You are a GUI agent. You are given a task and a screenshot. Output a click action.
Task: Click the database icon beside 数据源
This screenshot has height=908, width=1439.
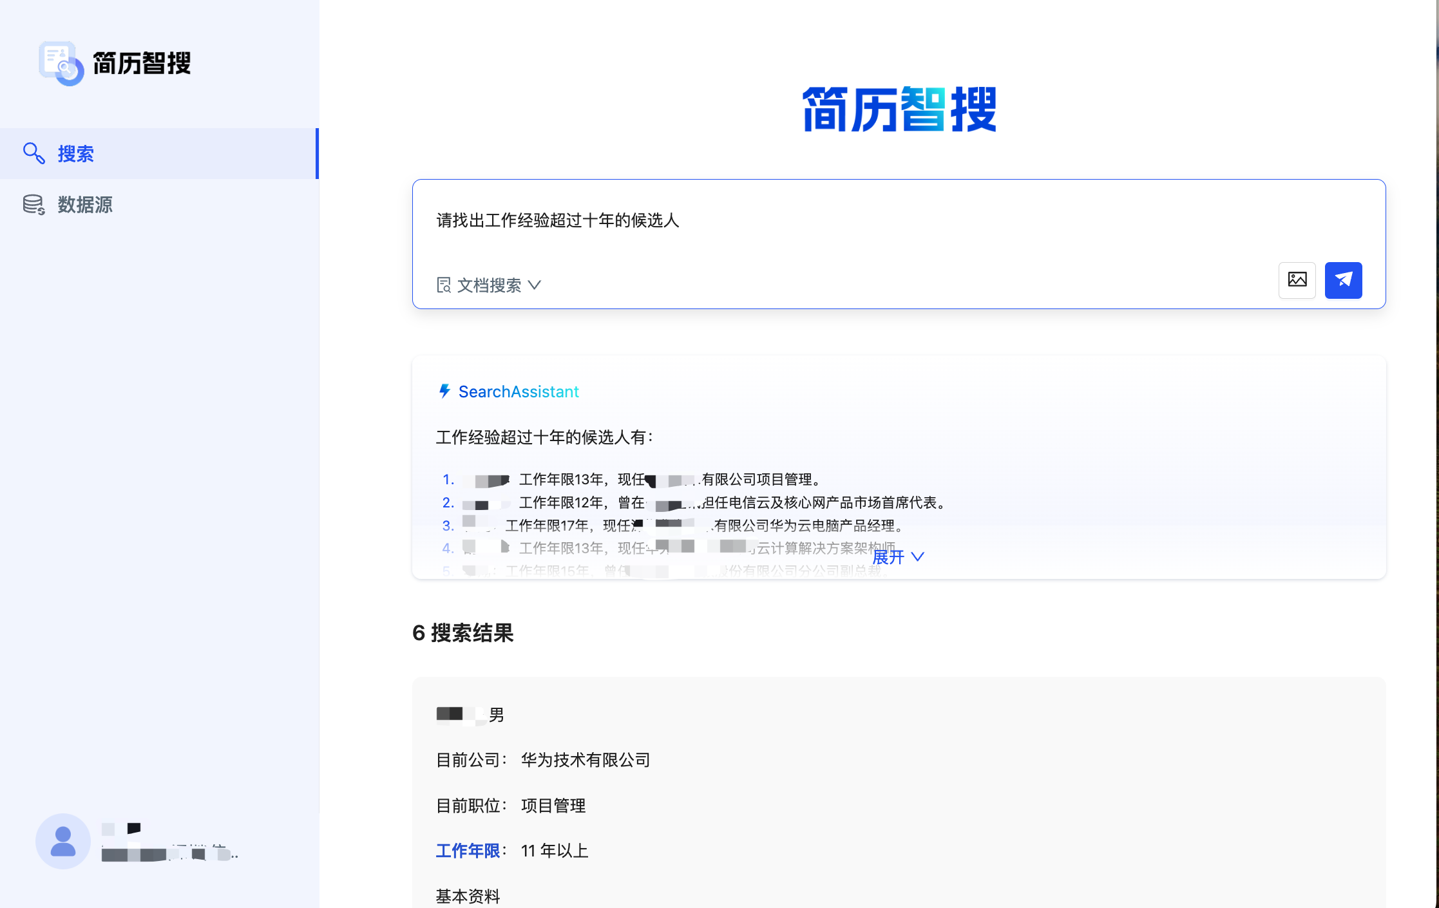33,205
